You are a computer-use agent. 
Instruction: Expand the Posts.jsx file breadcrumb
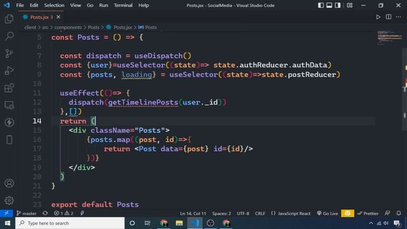point(120,27)
